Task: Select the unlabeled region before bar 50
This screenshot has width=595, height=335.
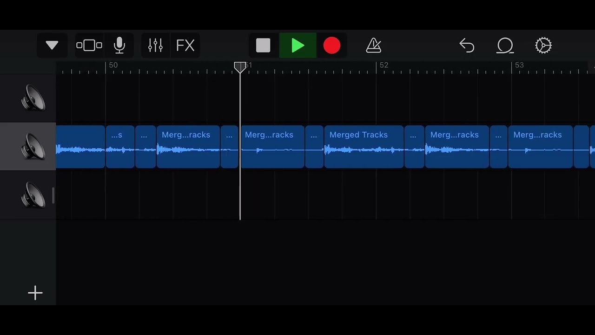Action: point(80,147)
